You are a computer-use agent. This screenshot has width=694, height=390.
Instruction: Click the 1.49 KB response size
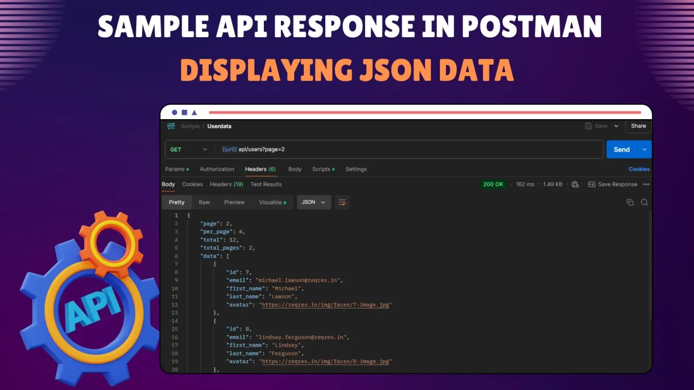[553, 184]
